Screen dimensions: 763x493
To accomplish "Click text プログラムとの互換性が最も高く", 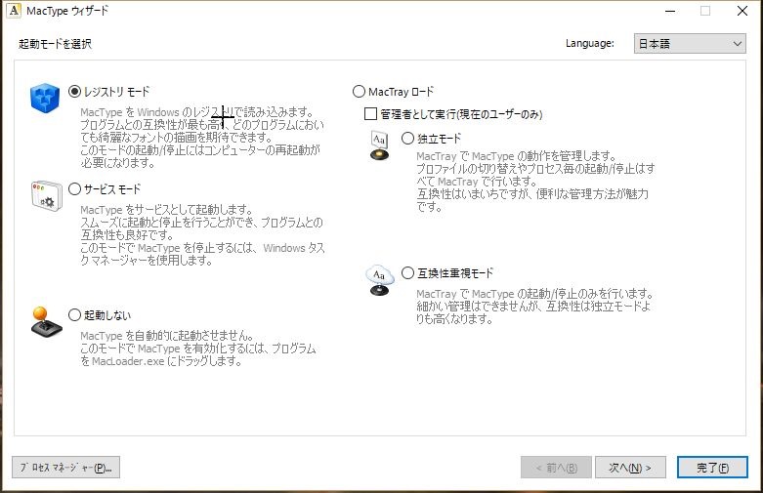I will [151, 125].
